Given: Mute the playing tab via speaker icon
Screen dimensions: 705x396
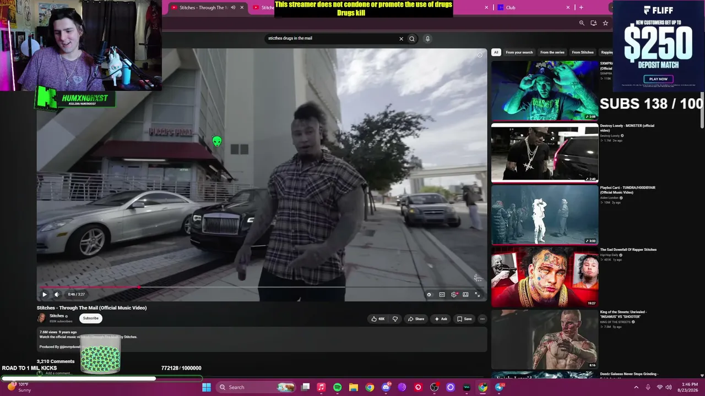Looking at the screenshot, I should 233,8.
